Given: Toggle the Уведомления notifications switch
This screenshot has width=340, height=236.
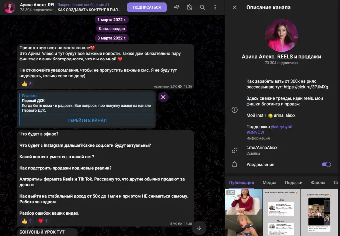Looking at the screenshot, I should pyautogui.click(x=326, y=164).
